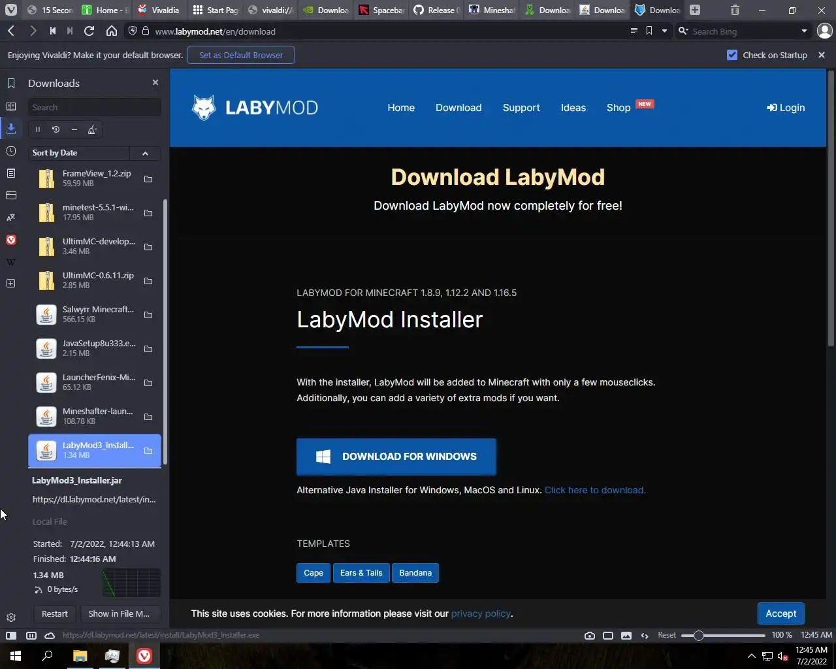836x669 pixels.
Task: Switch to the Start Page tab
Action: 216,10
